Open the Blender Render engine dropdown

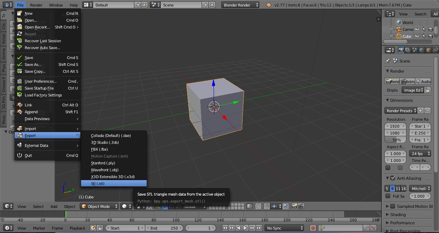click(x=240, y=5)
